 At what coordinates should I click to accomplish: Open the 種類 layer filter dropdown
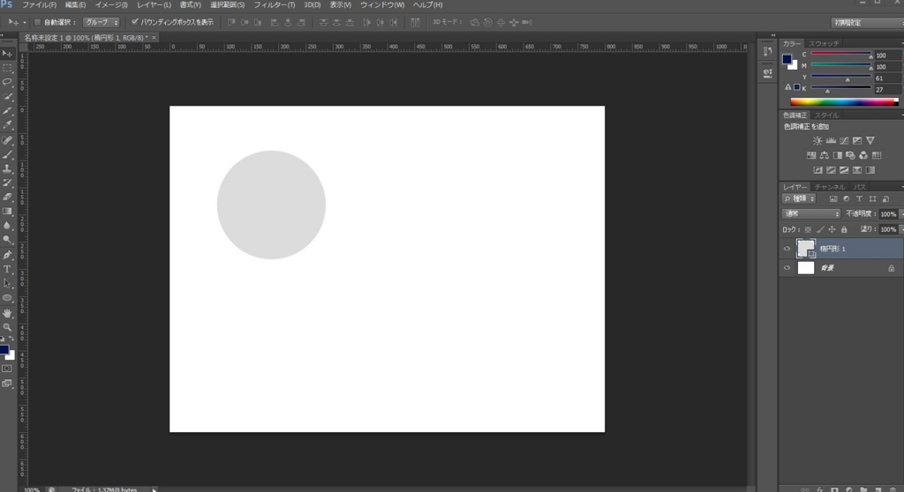799,198
